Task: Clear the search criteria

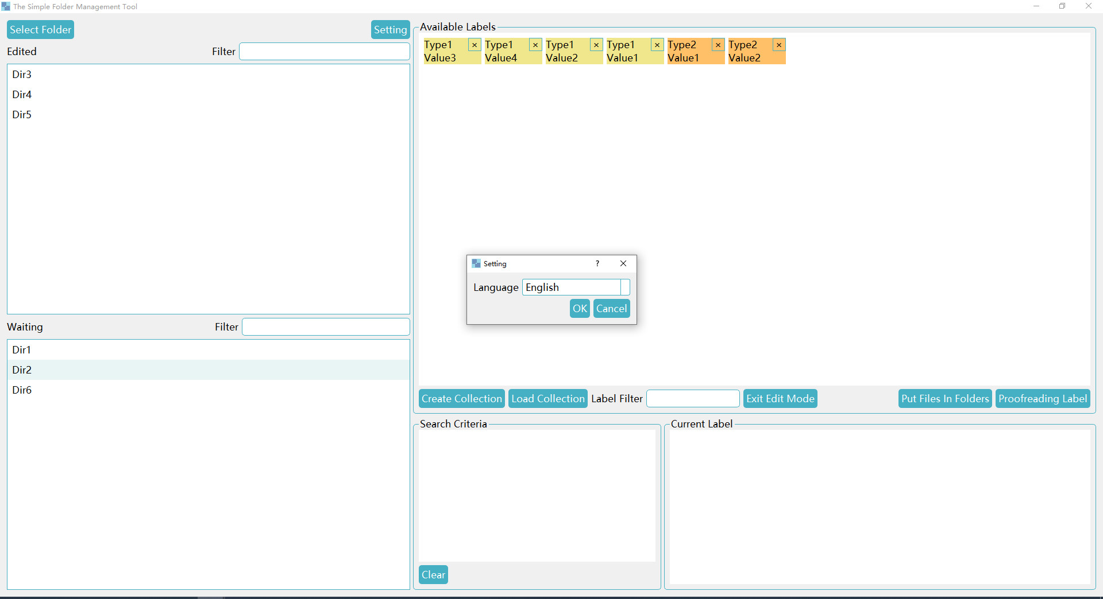Action: tap(433, 574)
